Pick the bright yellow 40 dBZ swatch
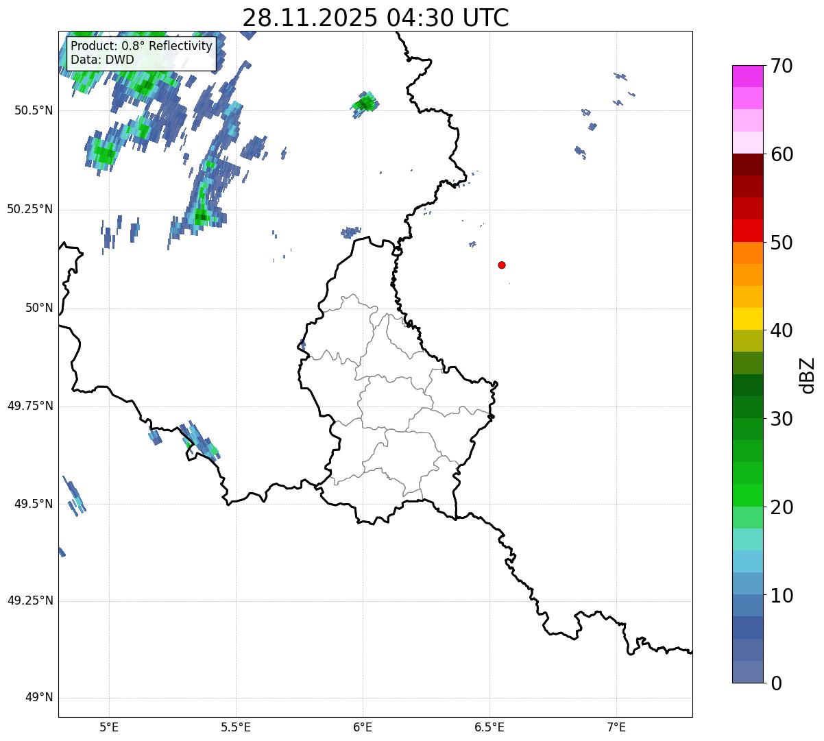 pos(747,319)
